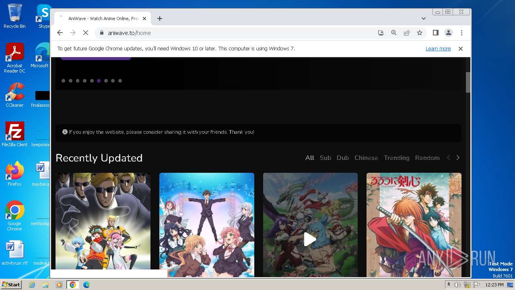Viewport: 515px width, 290px height.
Task: Select the last carousel dot
Action: point(120,81)
